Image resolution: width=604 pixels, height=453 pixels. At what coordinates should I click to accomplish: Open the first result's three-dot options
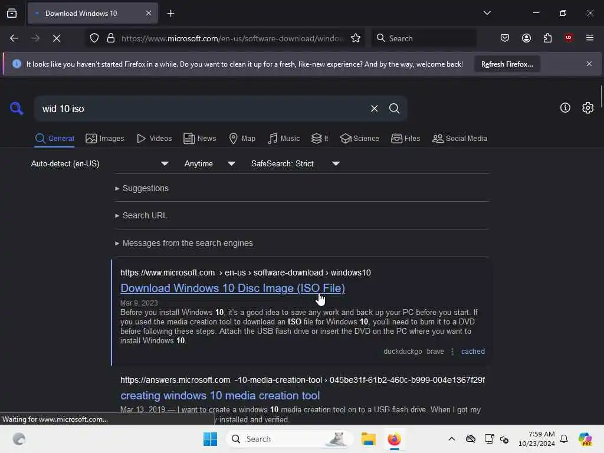click(452, 352)
